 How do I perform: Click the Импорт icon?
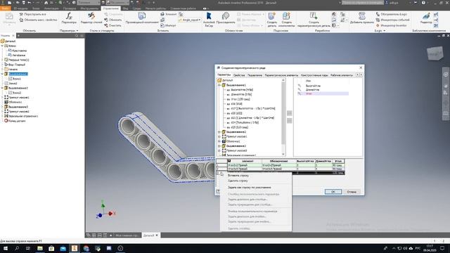click(162, 25)
